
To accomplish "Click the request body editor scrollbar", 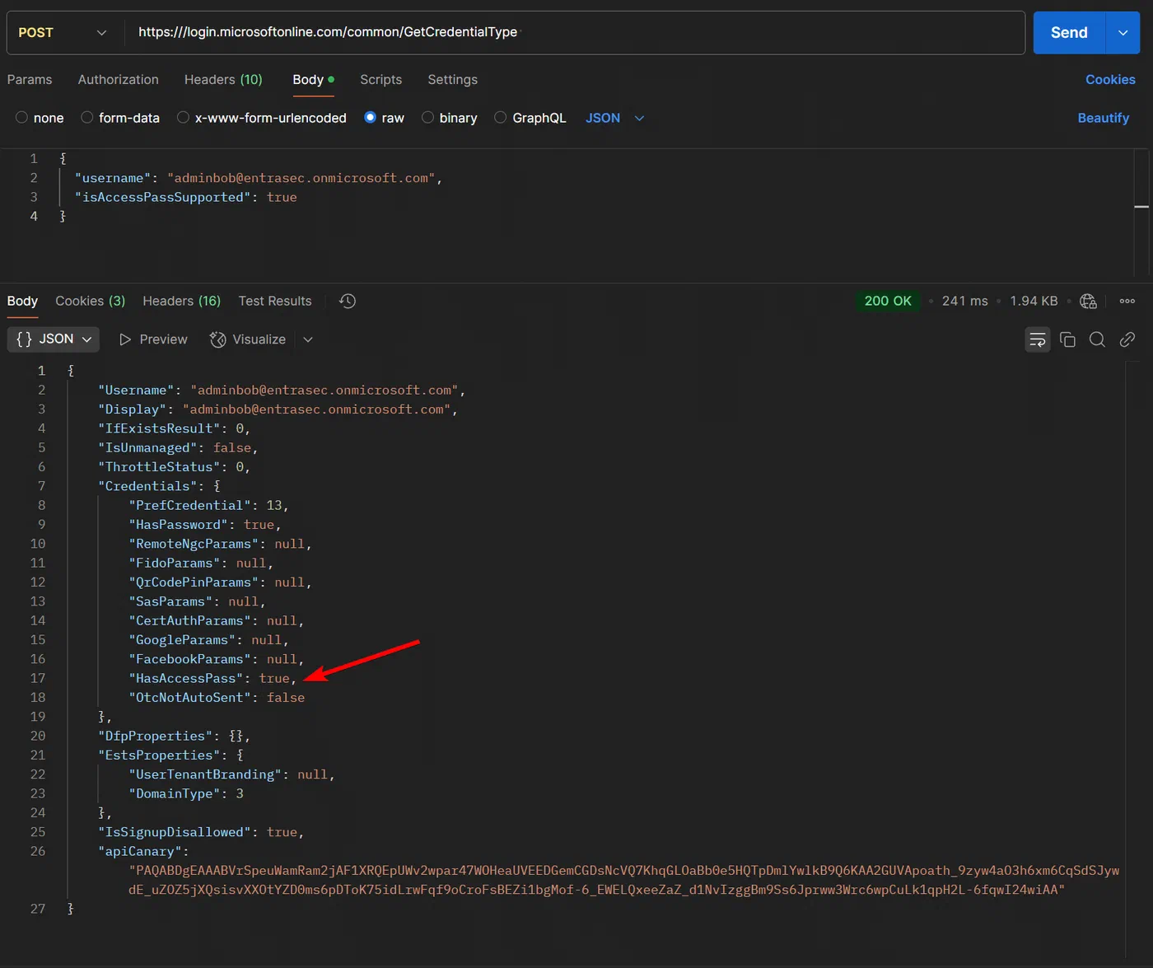I will pos(1141,211).
